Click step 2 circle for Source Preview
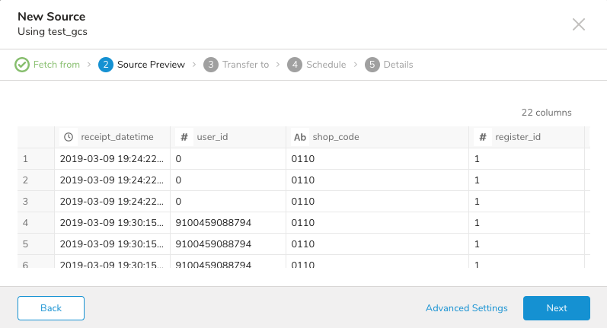Screen dimensions: 607x328 tap(106, 65)
